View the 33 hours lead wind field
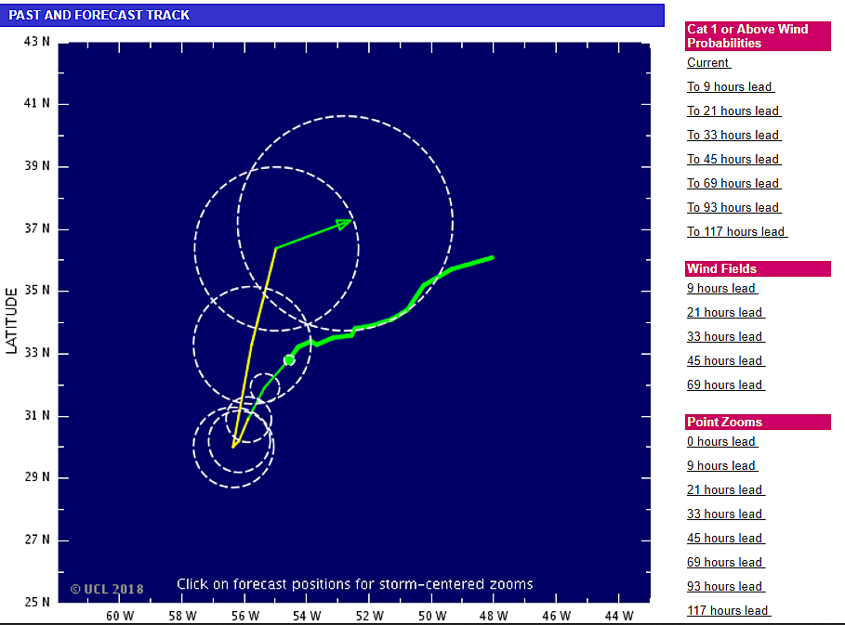 click(x=725, y=337)
